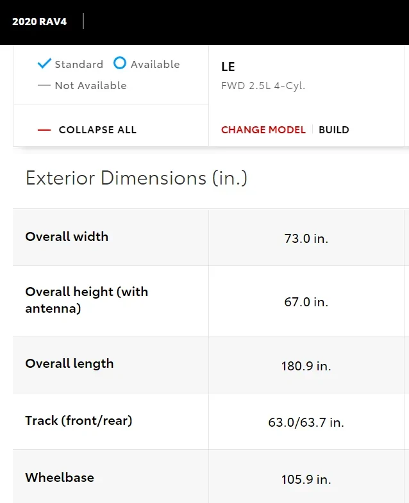Click the blue Standard checkmark icon
Viewport: 409px width, 503px height.
pos(44,63)
